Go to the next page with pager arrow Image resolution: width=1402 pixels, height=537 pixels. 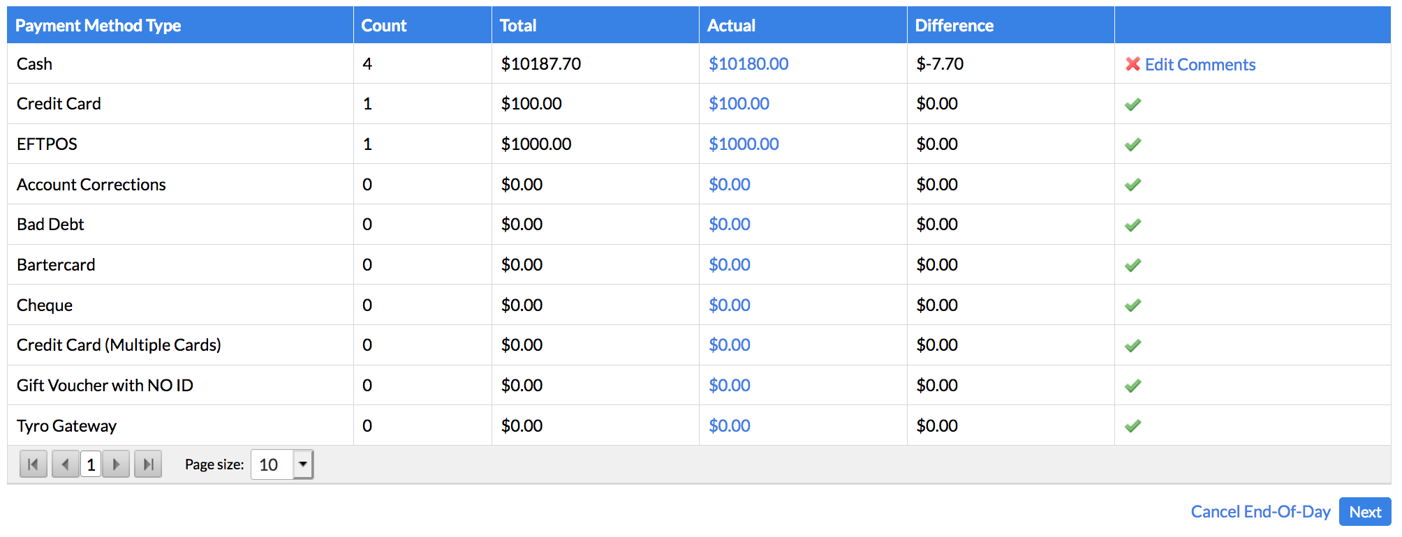tap(116, 464)
